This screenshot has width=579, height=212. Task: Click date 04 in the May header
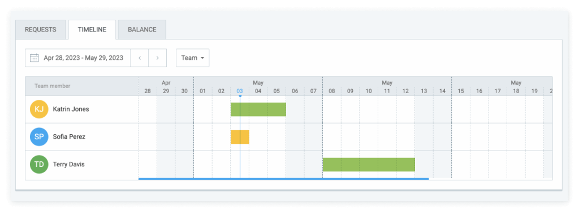tap(258, 91)
